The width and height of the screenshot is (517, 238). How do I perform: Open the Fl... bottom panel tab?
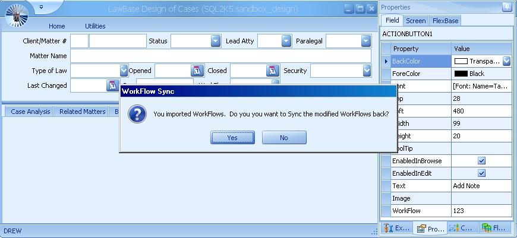495,228
